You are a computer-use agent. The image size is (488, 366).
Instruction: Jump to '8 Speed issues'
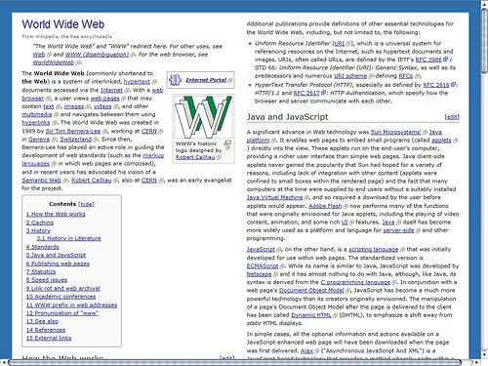click(47, 280)
